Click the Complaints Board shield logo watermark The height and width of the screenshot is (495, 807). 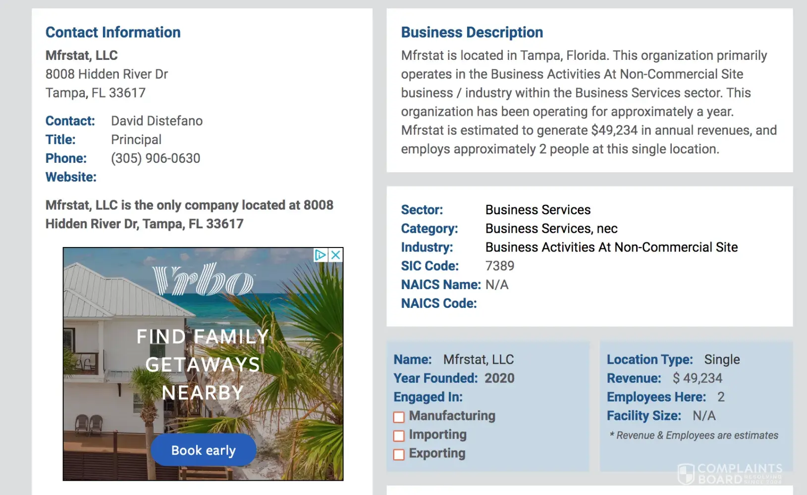tap(686, 473)
